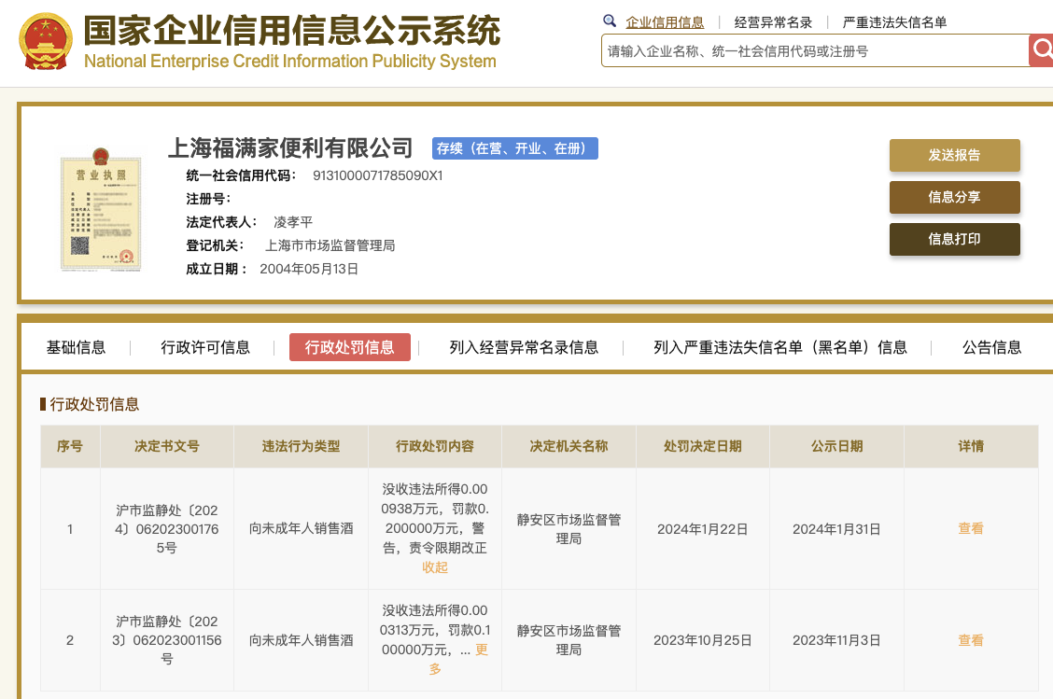Click publication date 2024年1月31日

point(836,529)
